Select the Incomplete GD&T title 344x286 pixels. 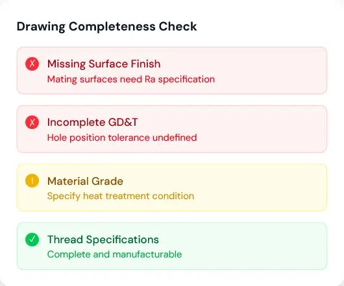92,123
